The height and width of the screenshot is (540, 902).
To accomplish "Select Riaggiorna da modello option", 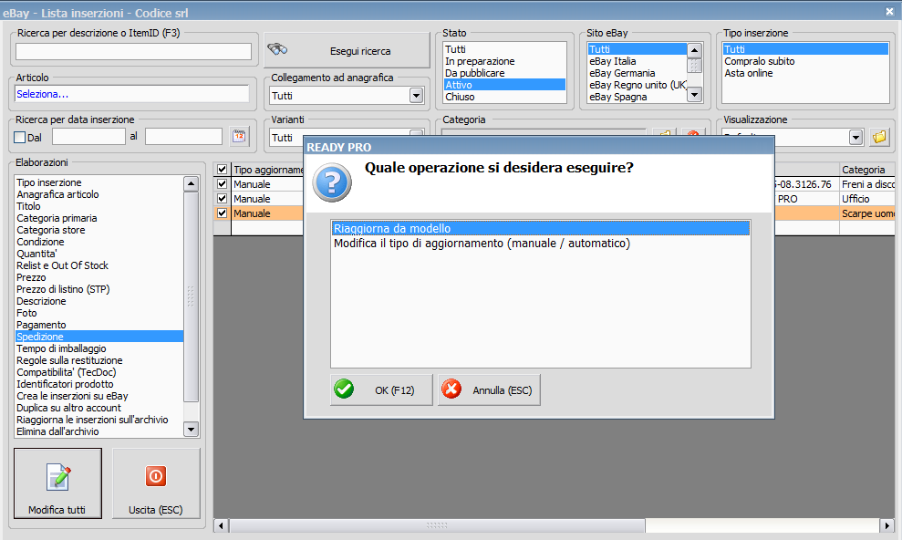I will (x=540, y=228).
